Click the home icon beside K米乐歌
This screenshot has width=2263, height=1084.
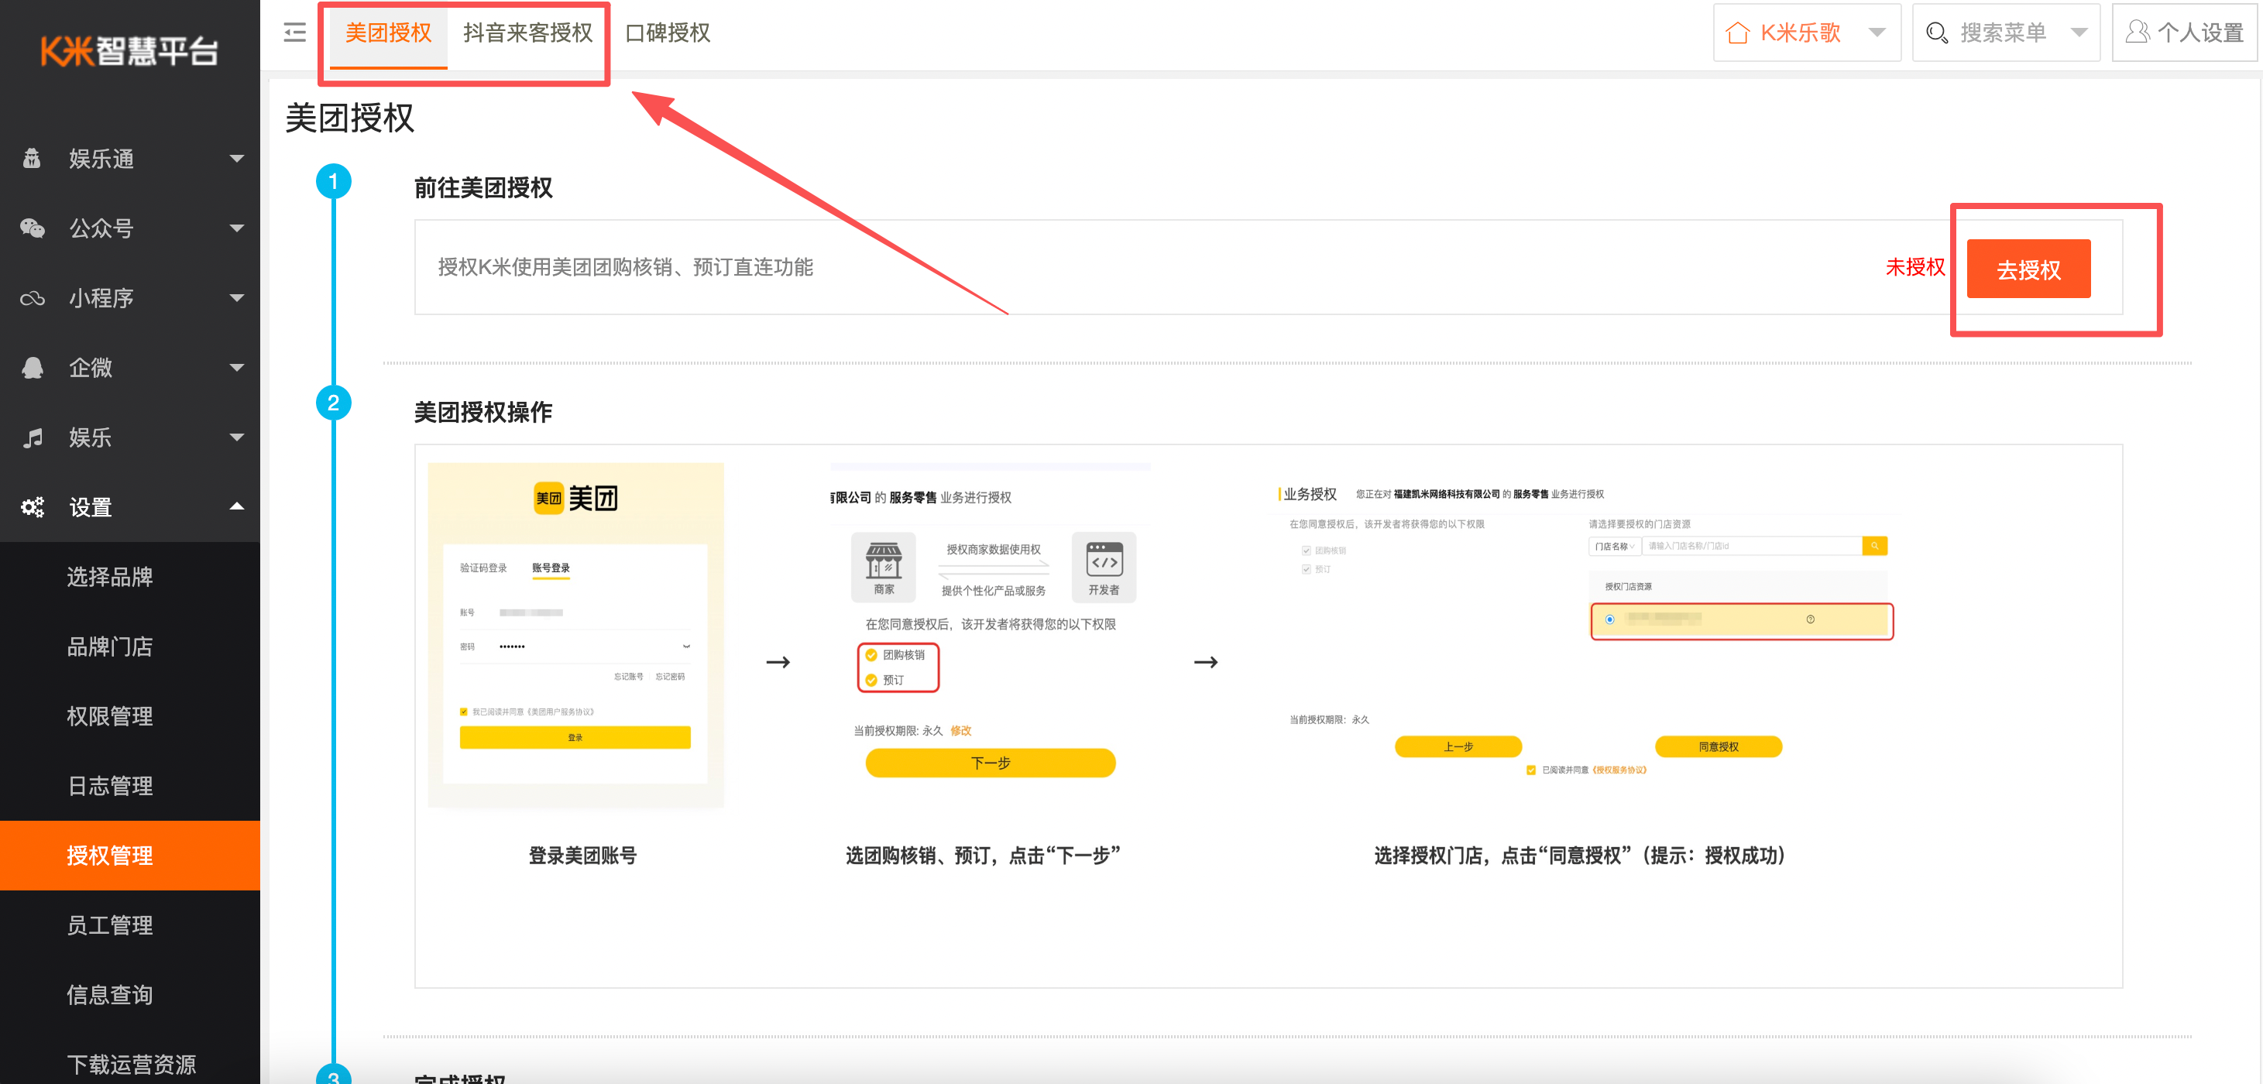coord(1737,33)
